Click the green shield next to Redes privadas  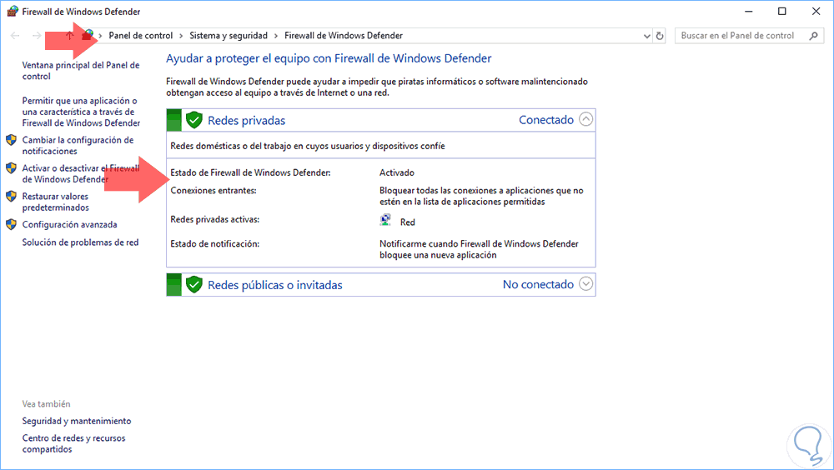194,120
